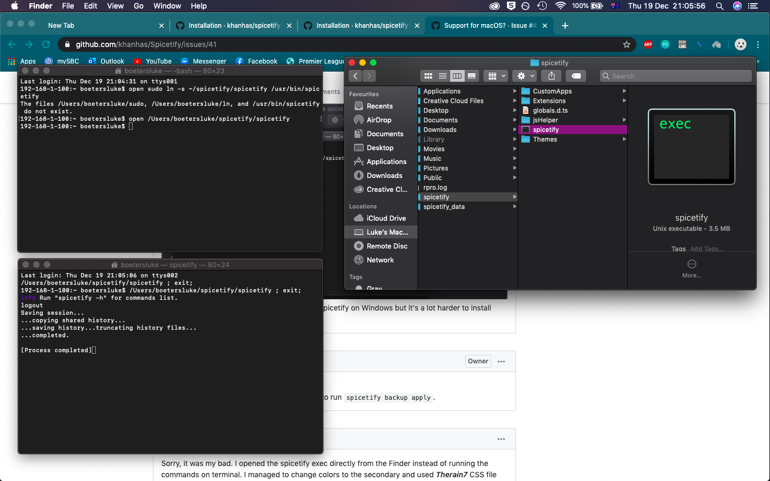Open Spotlight search in menu bar
Image resolution: width=770 pixels, height=481 pixels.
pos(720,6)
